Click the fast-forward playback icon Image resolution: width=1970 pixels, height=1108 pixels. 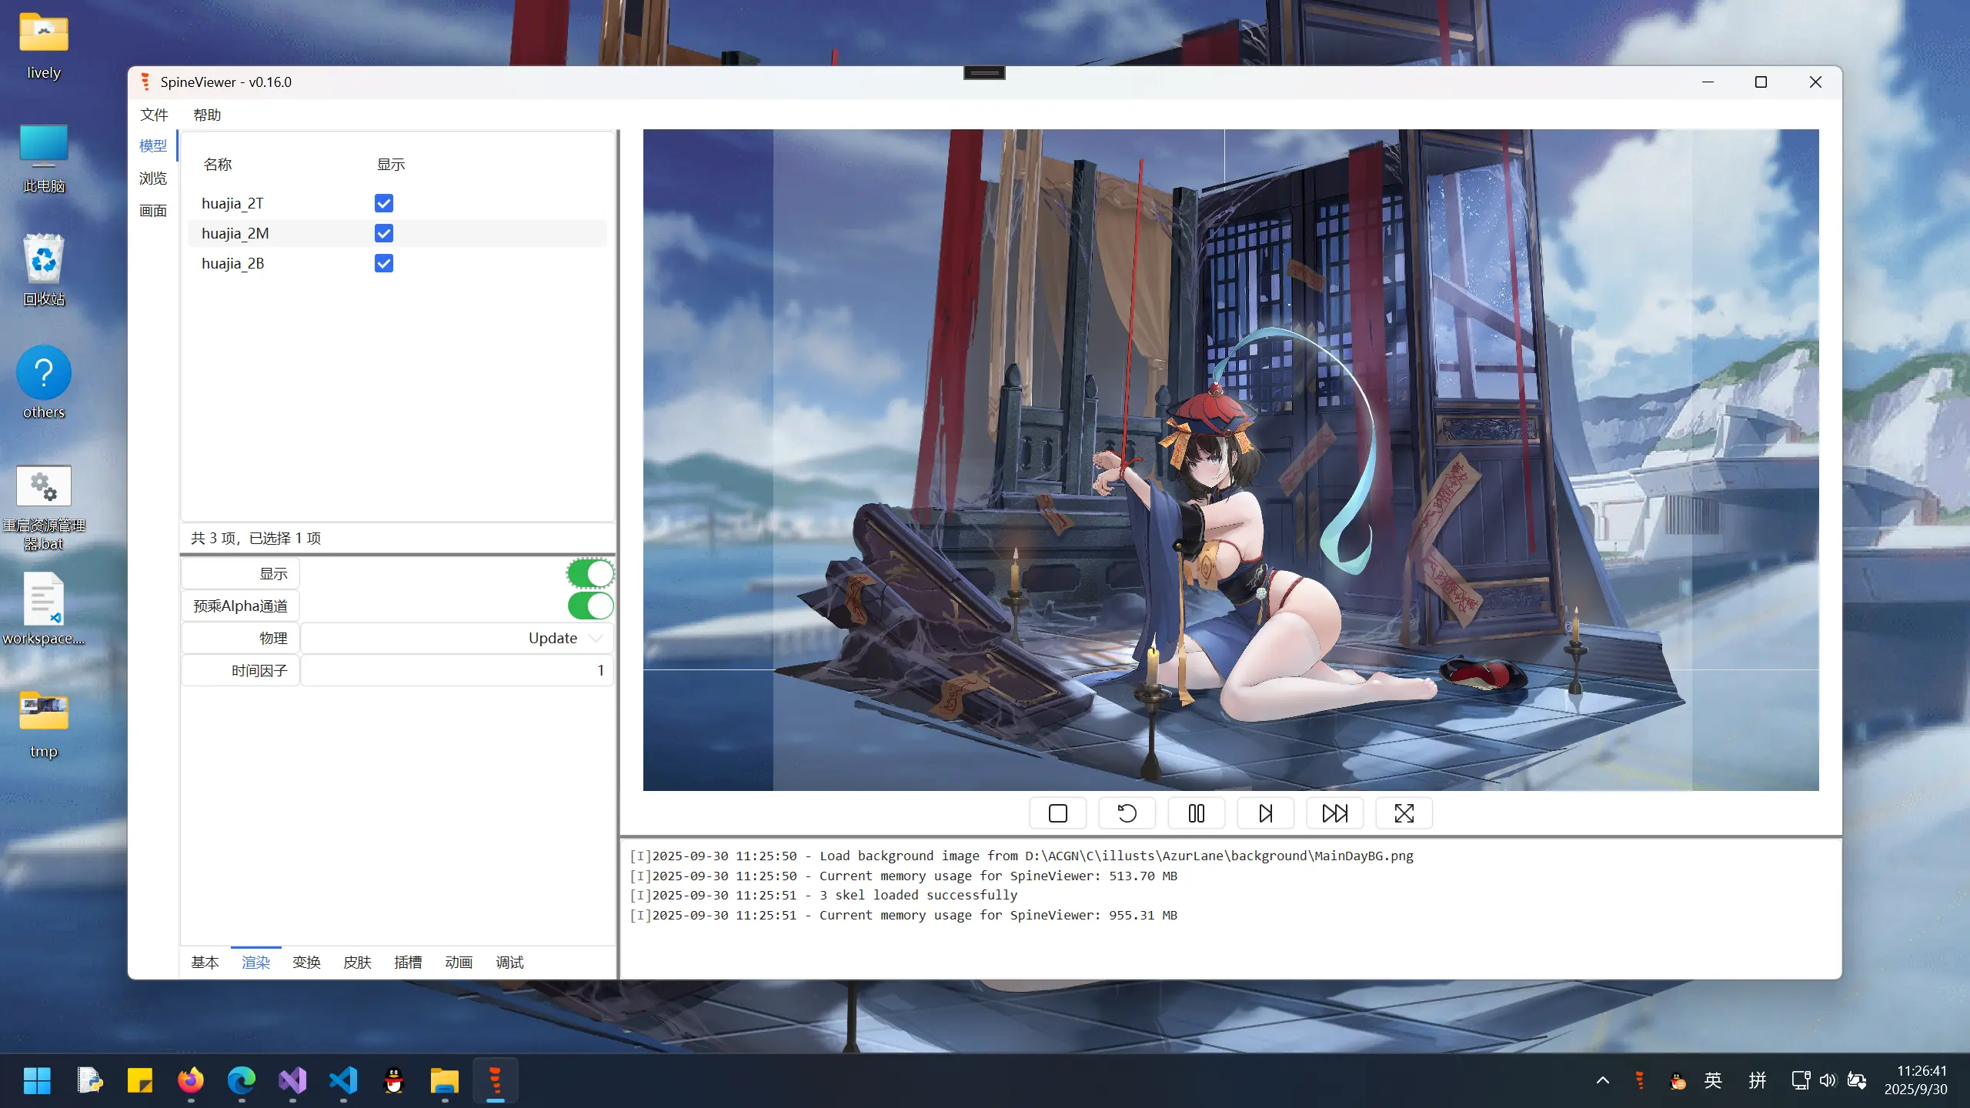point(1335,813)
